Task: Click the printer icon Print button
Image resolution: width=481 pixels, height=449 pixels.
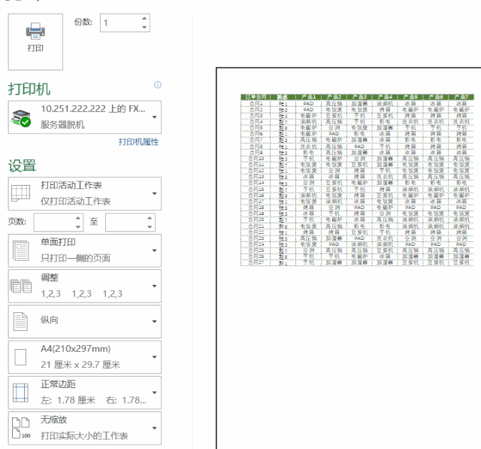Action: [35, 41]
